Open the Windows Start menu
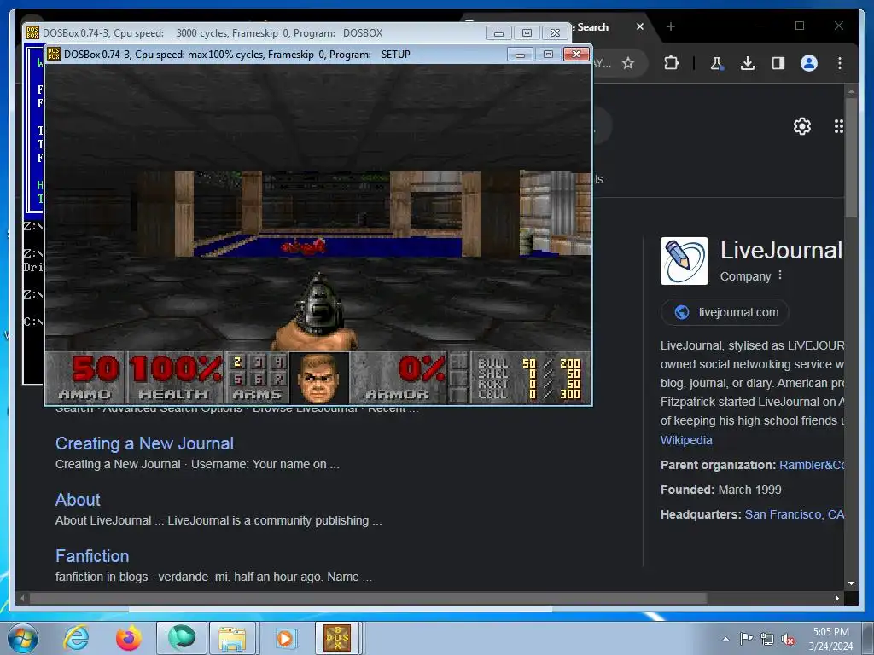The width and height of the screenshot is (874, 655). (23, 638)
